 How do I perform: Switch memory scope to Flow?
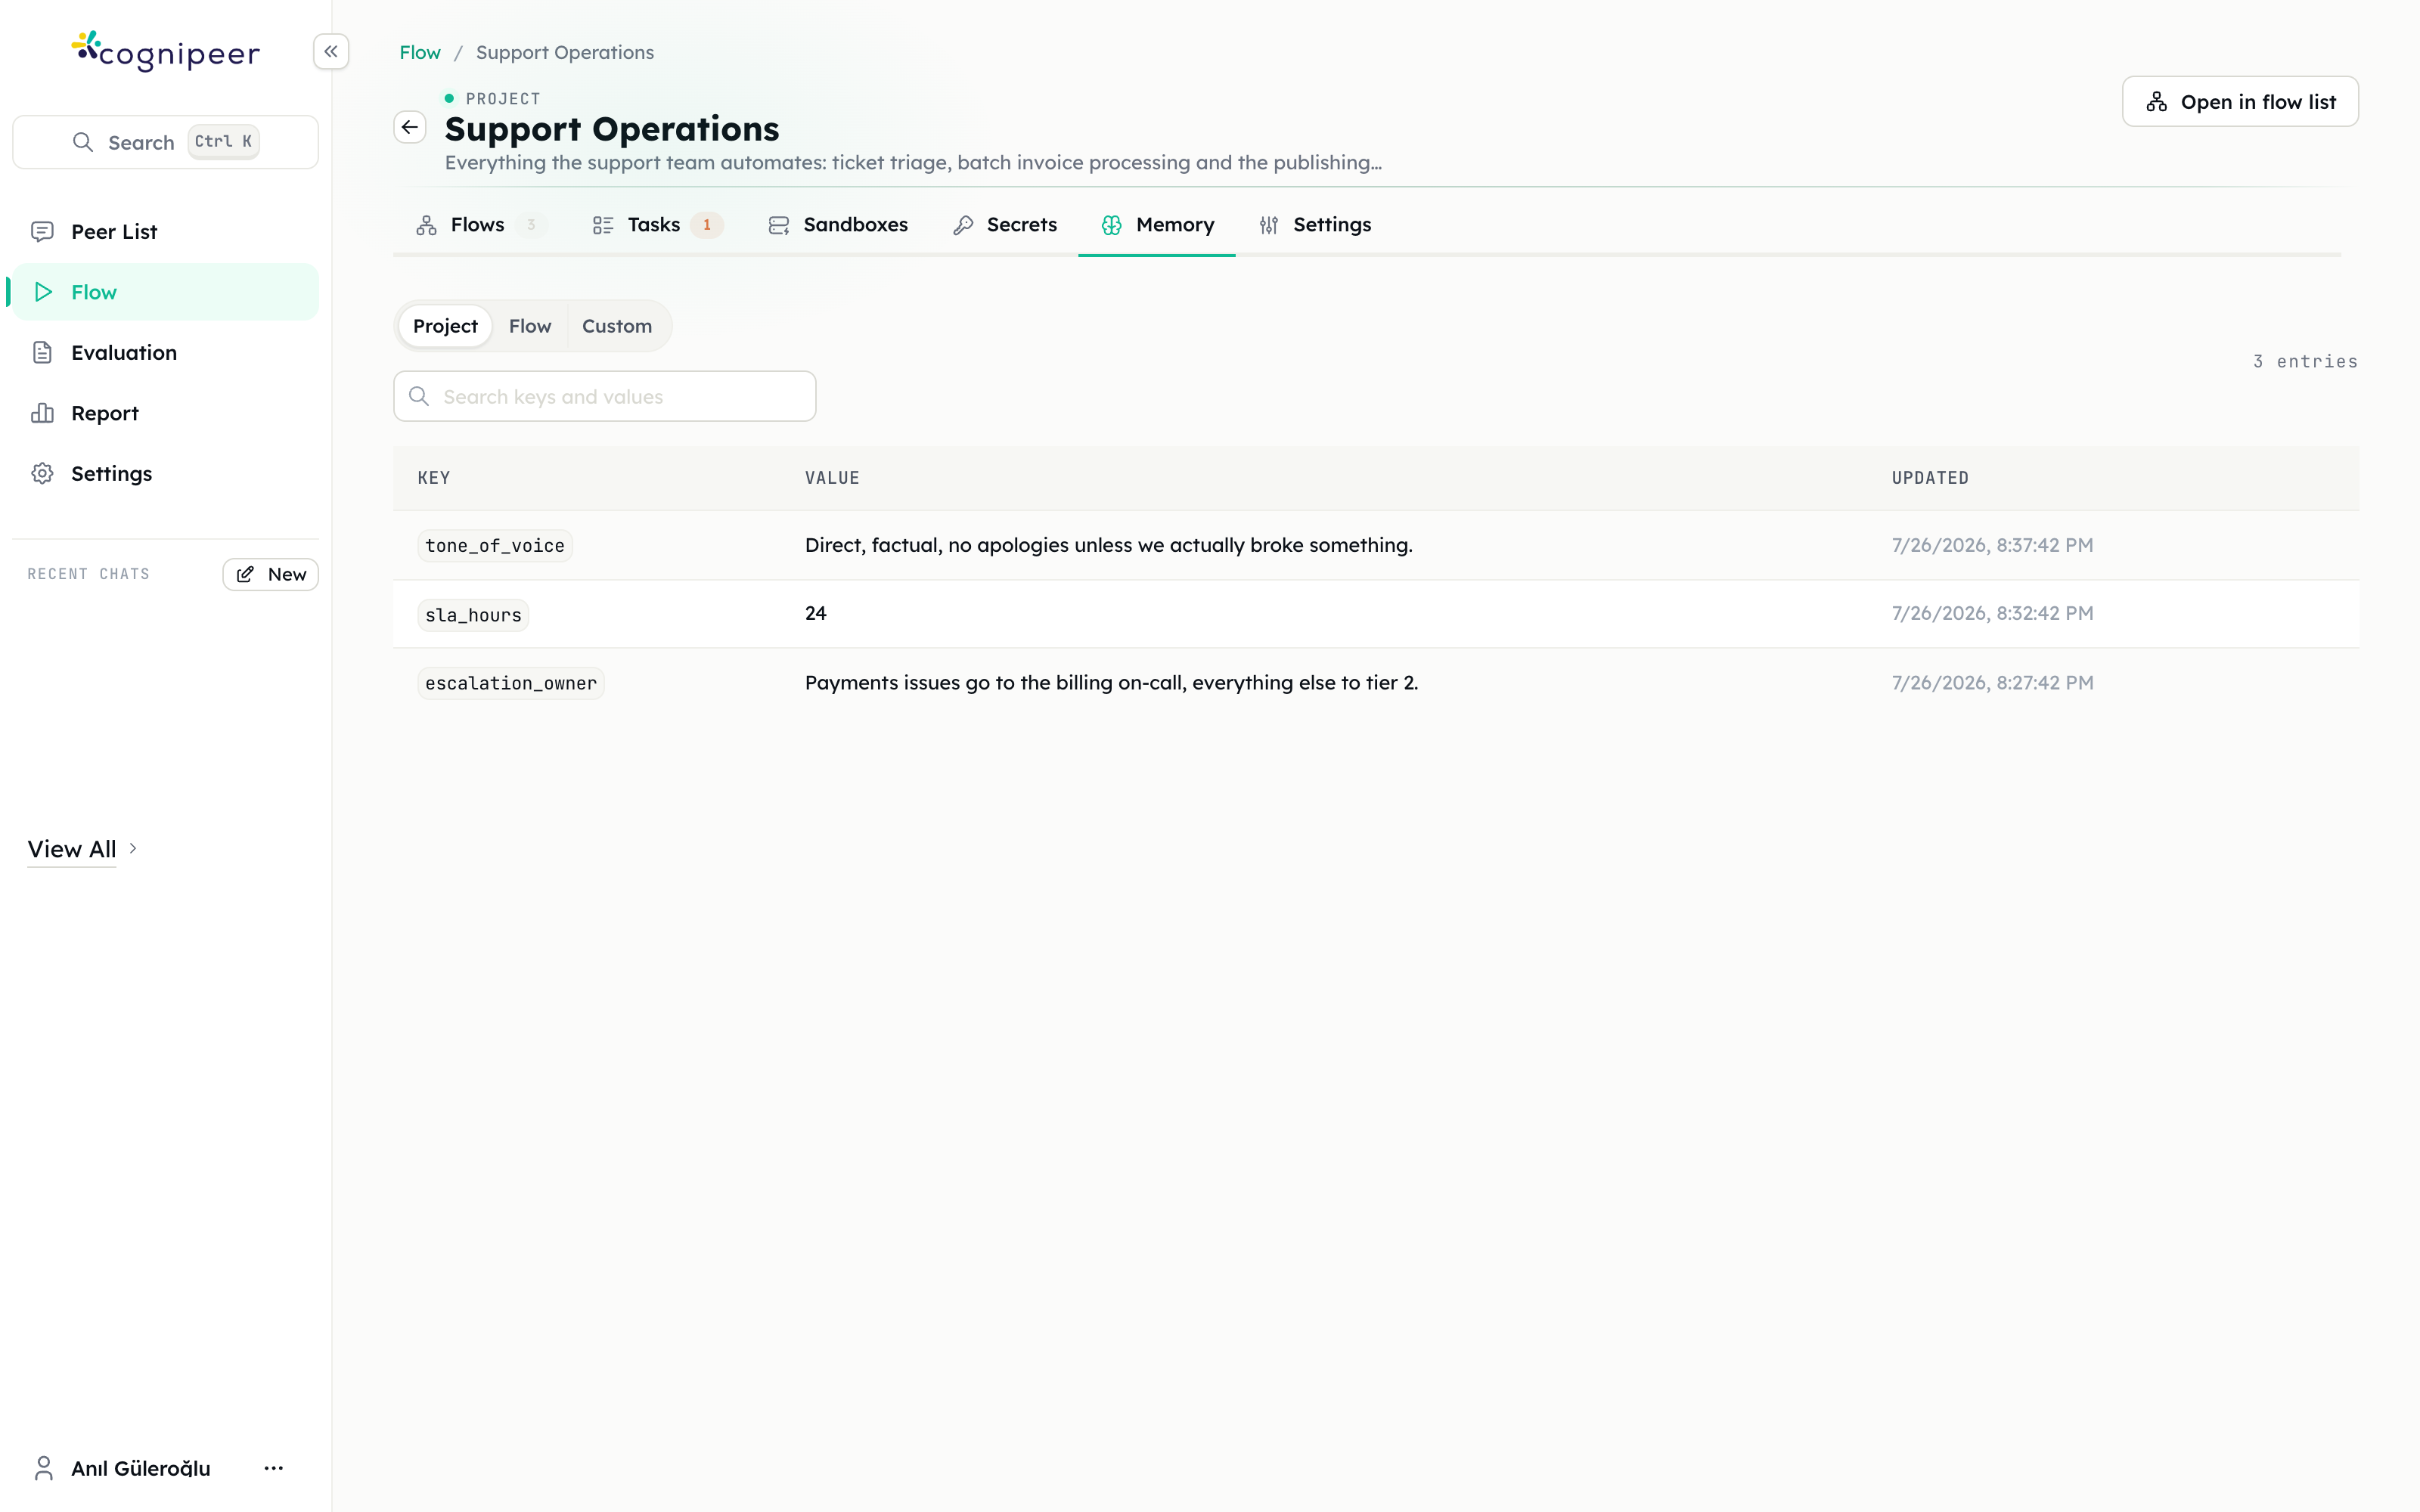coord(530,326)
